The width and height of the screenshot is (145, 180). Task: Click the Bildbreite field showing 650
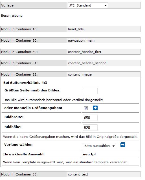click(x=90, y=118)
